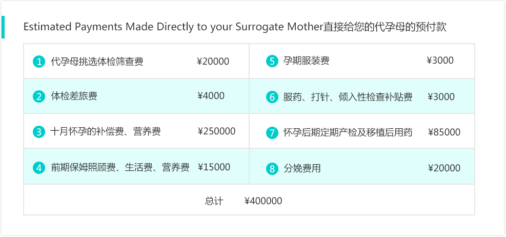Screen dimensions: 506x237
Task: Select the 体检差旅费 label
Action: pos(74,96)
